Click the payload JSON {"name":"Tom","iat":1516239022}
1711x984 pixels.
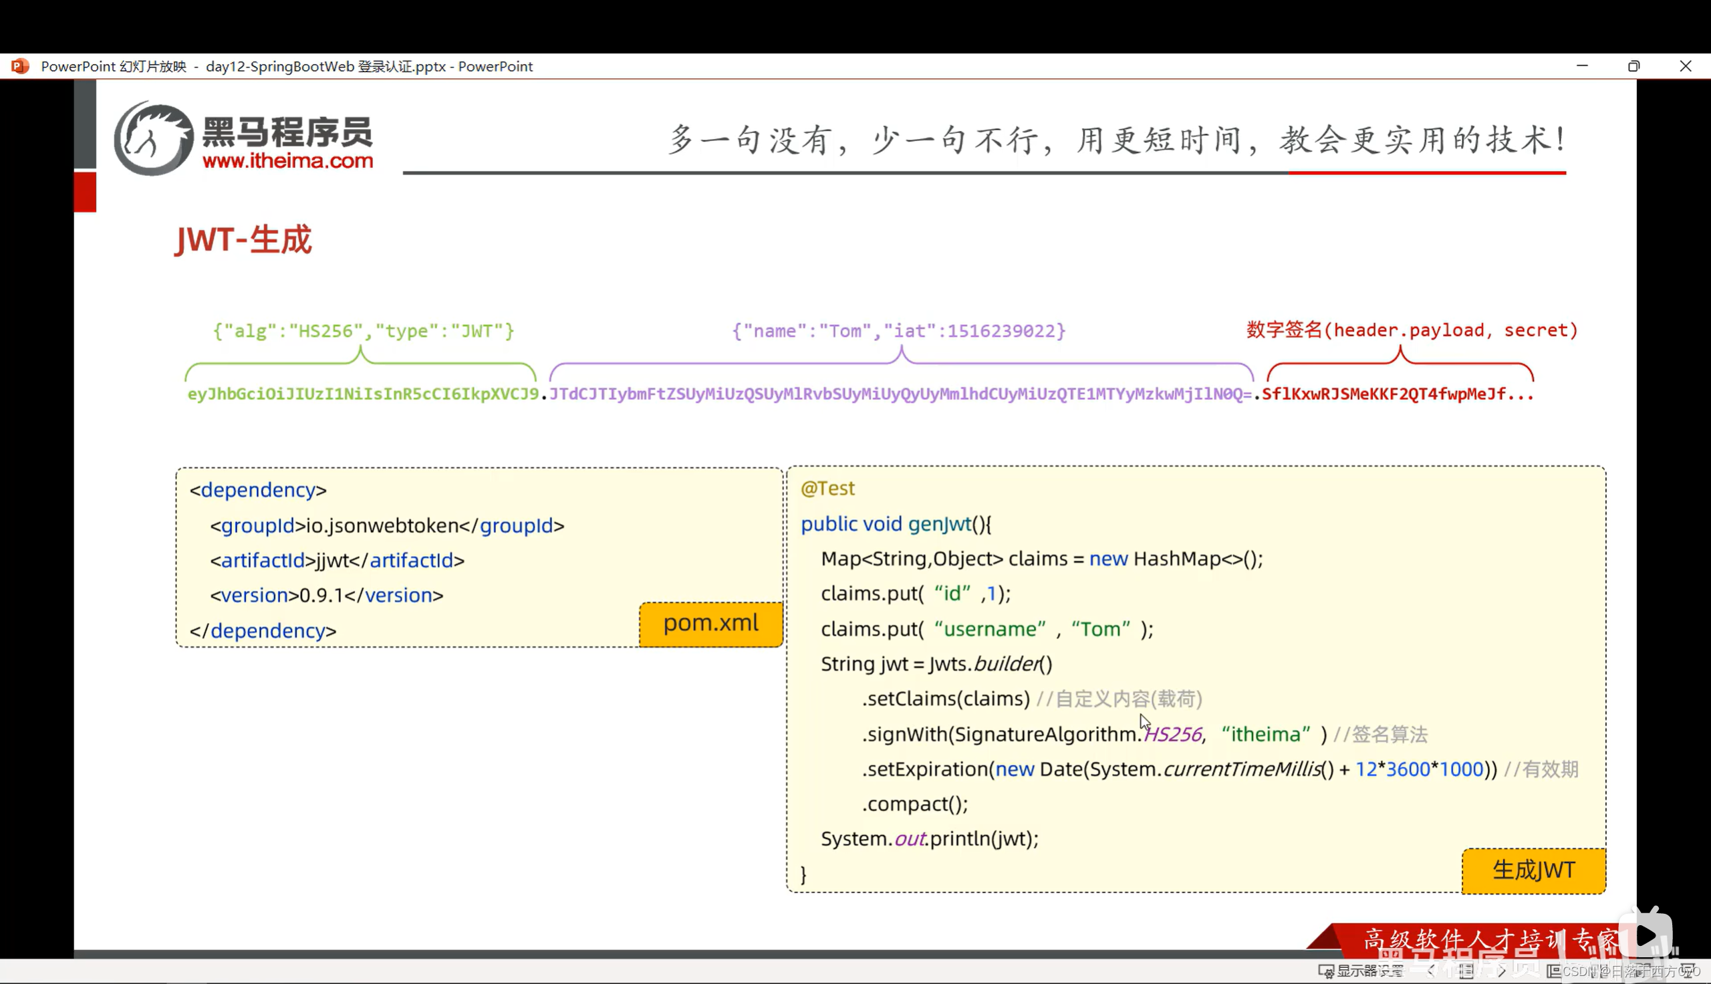(899, 330)
